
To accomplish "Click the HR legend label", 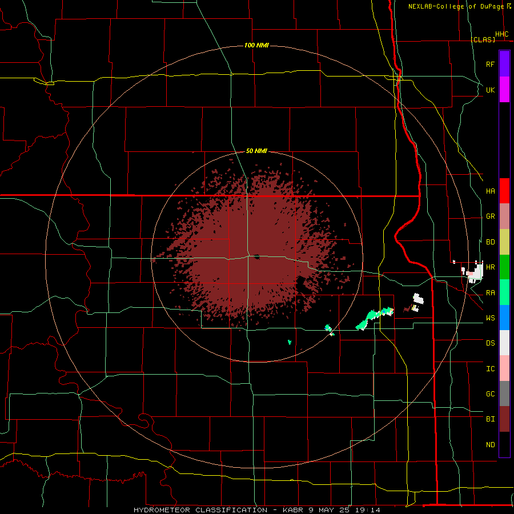I will [x=490, y=267].
